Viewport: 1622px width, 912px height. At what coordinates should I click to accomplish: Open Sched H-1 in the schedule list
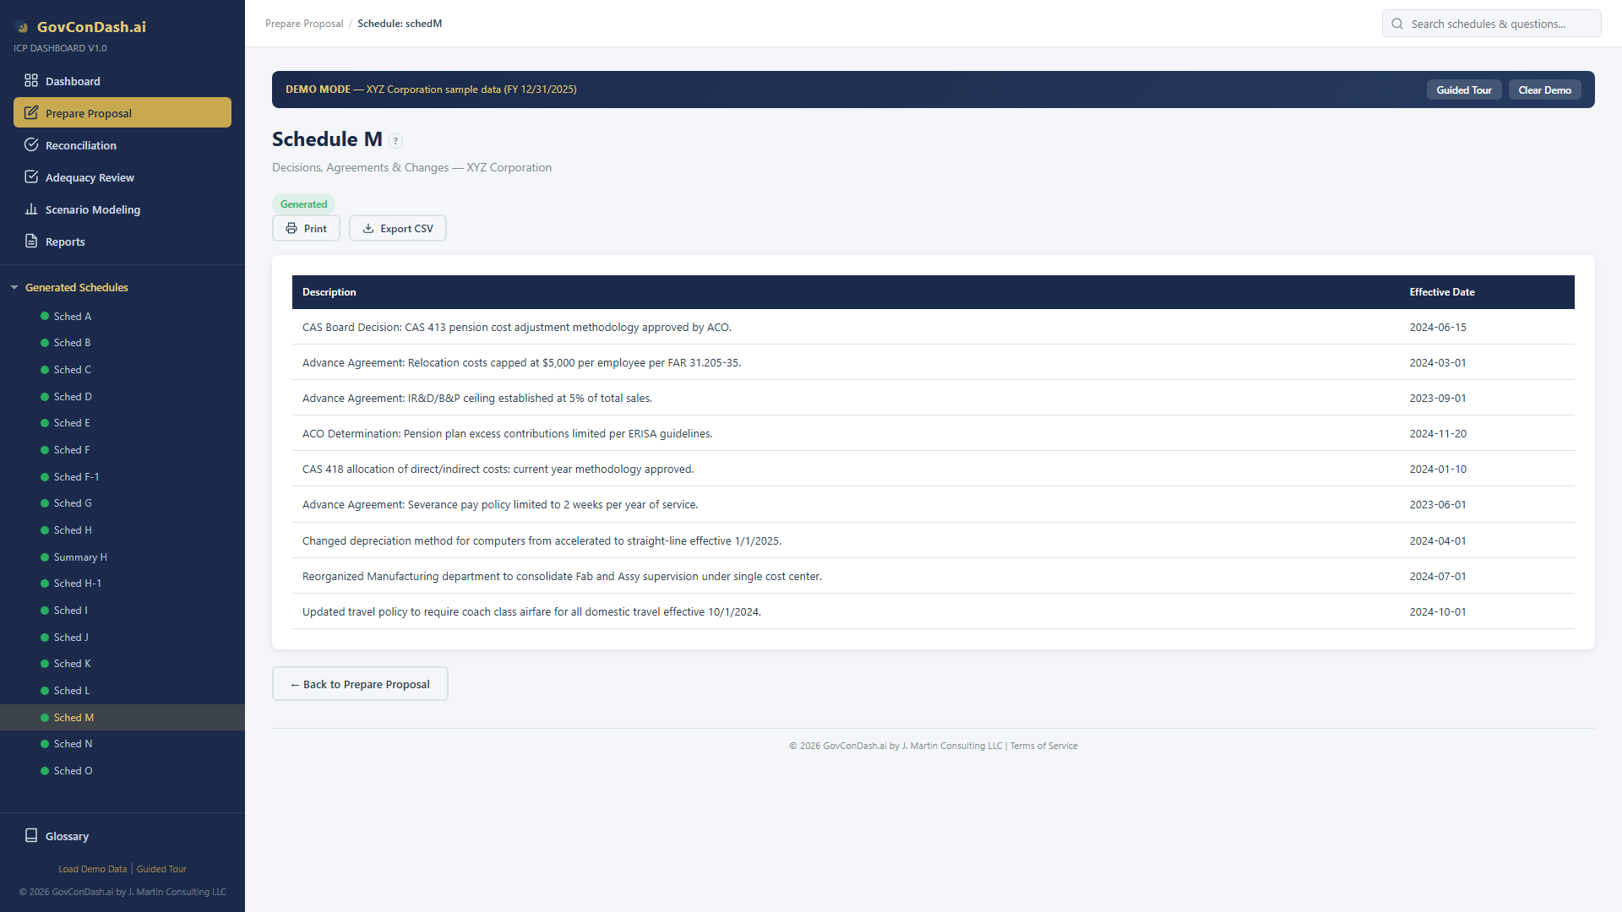pos(76,583)
